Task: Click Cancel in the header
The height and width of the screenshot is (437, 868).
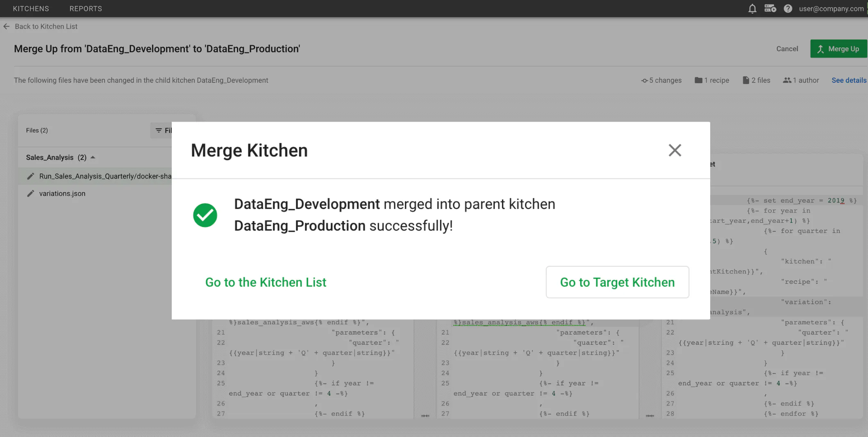Action: (x=786, y=48)
